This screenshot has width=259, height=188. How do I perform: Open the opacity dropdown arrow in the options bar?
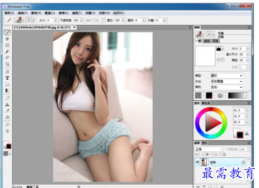click(82, 20)
